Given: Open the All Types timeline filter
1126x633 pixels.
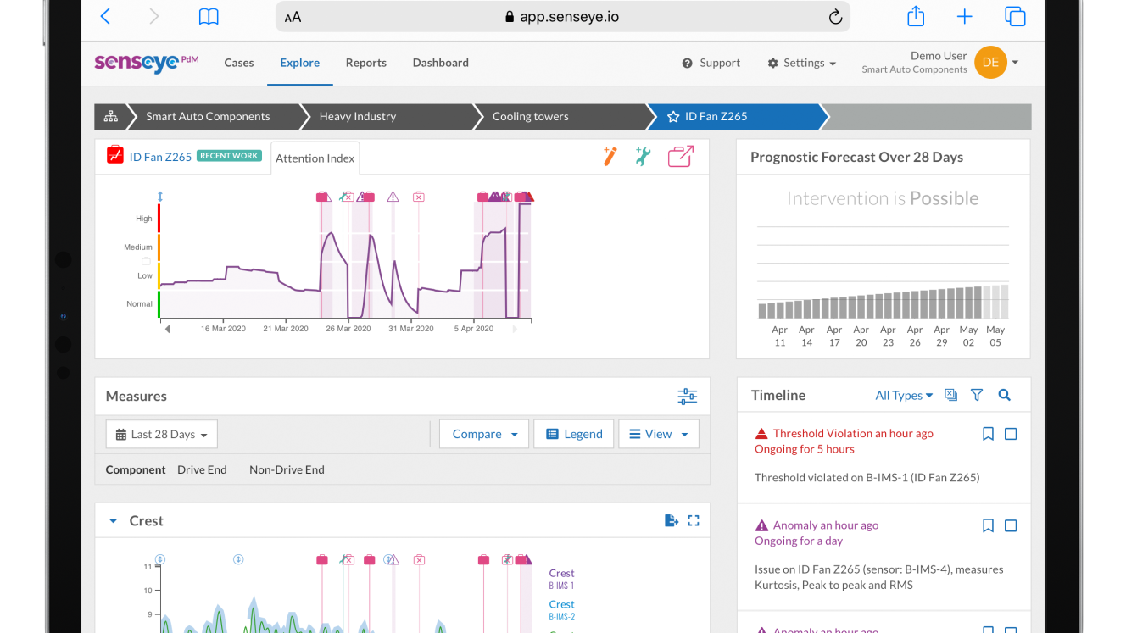Looking at the screenshot, I should 904,395.
